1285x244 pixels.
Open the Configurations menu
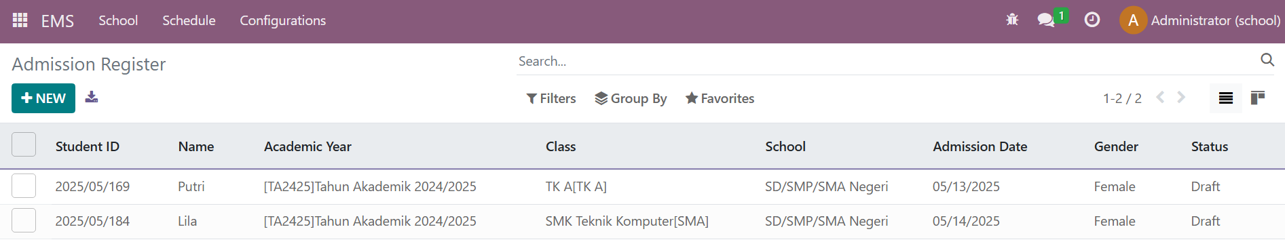click(x=283, y=20)
